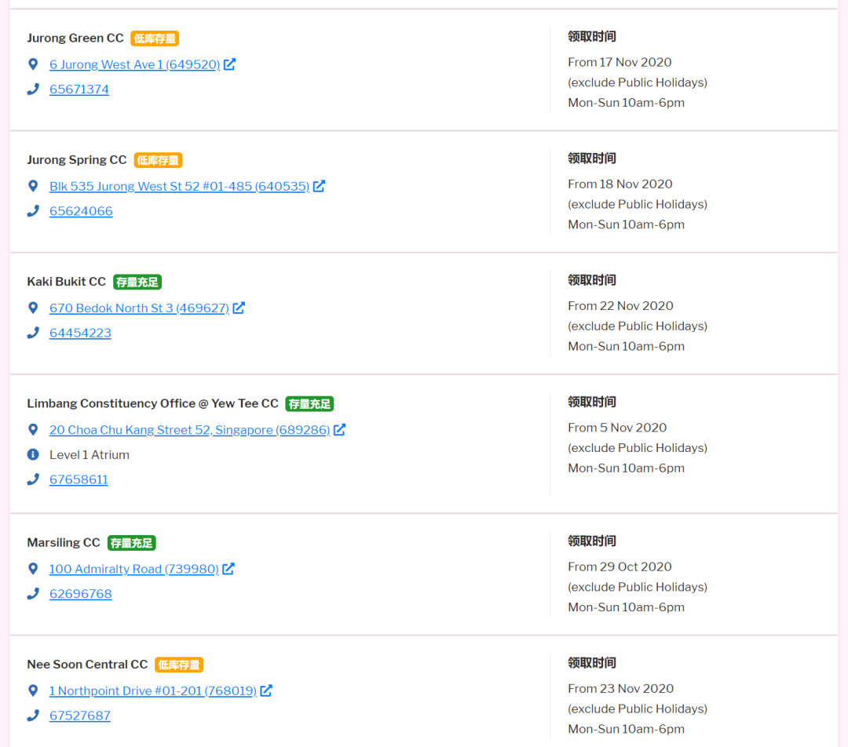The height and width of the screenshot is (747, 848).
Task: Open address link 6 Jurong West Ave 1 (649520)
Action: (134, 64)
